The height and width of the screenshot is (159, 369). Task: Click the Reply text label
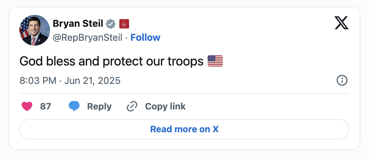point(99,107)
